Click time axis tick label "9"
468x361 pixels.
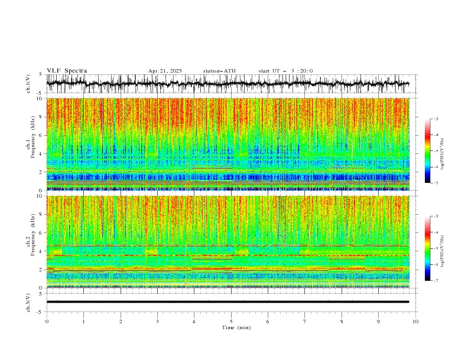click(378, 321)
